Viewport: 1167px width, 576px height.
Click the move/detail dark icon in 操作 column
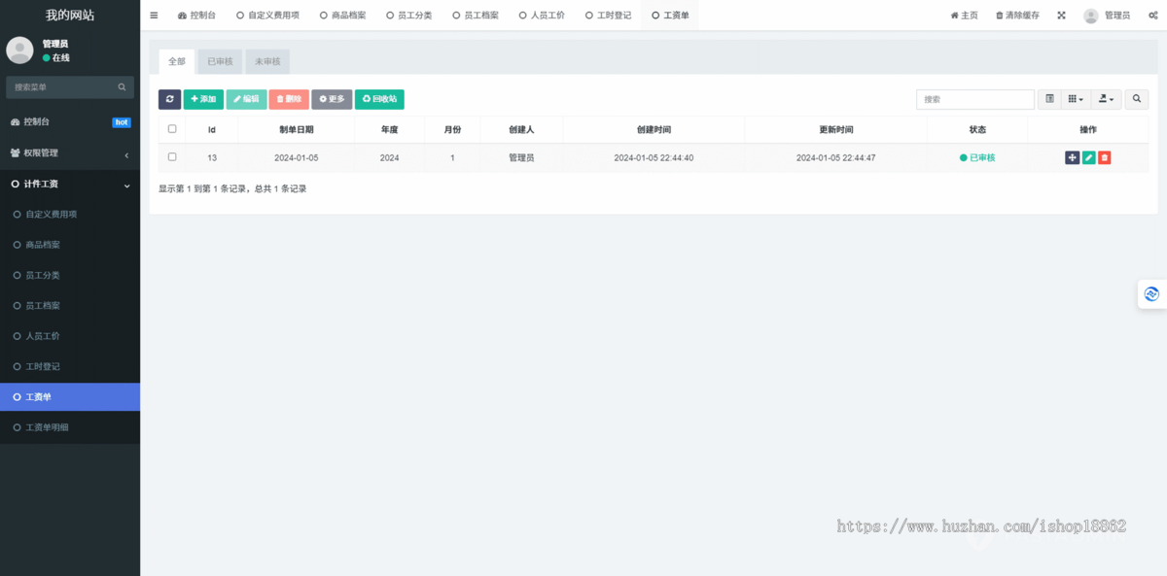[1072, 156]
